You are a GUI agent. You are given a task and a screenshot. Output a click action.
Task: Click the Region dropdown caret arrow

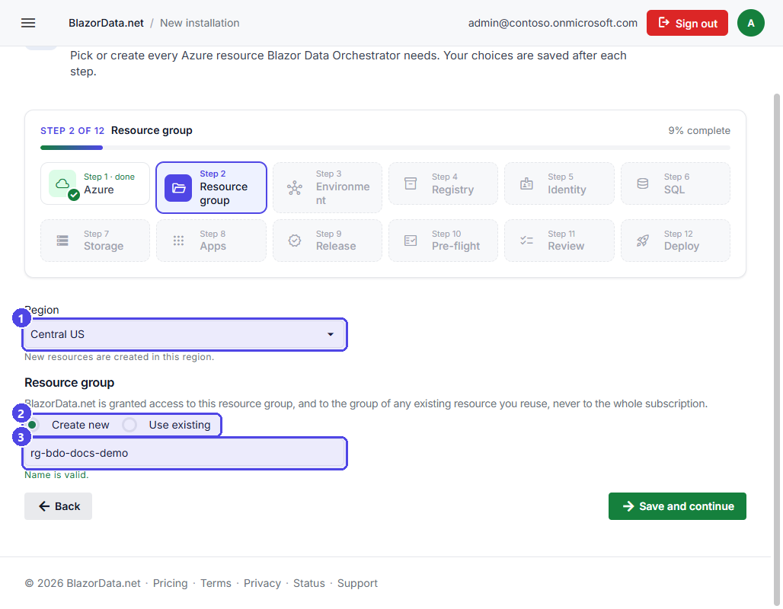(330, 334)
